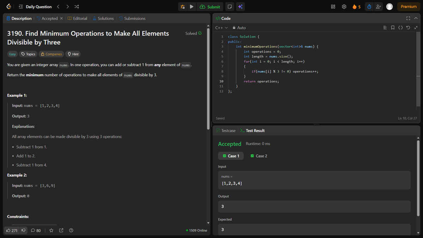
Task: Click the editor shrink arrows icon
Action: [416, 28]
